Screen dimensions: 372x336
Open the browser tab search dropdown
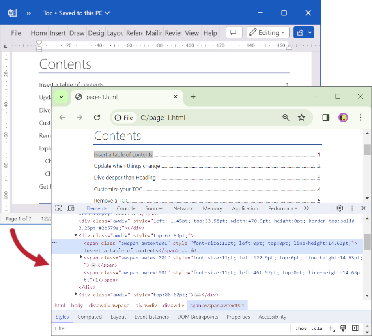pyautogui.click(x=61, y=97)
